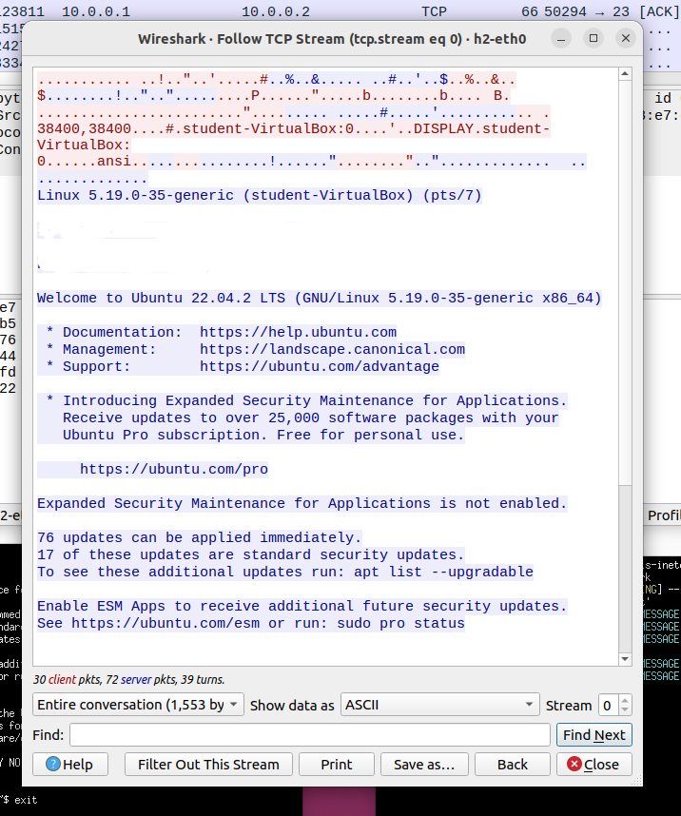This screenshot has width=681, height=816.
Task: Maximize the Follow TCP Stream window
Action: [x=593, y=38]
